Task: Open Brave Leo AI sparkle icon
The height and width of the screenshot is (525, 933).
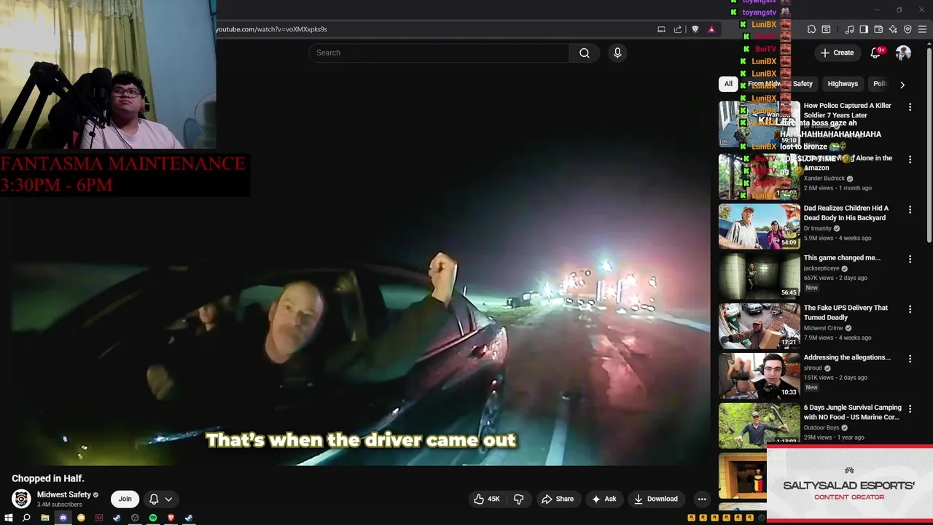Action: pyautogui.click(x=893, y=29)
